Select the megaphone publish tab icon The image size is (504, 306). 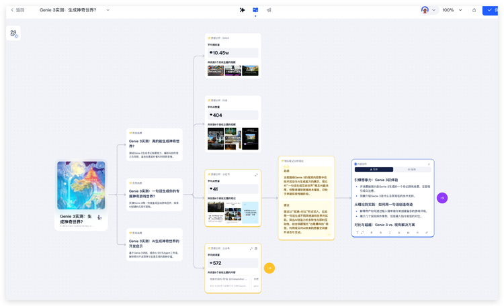269,10
